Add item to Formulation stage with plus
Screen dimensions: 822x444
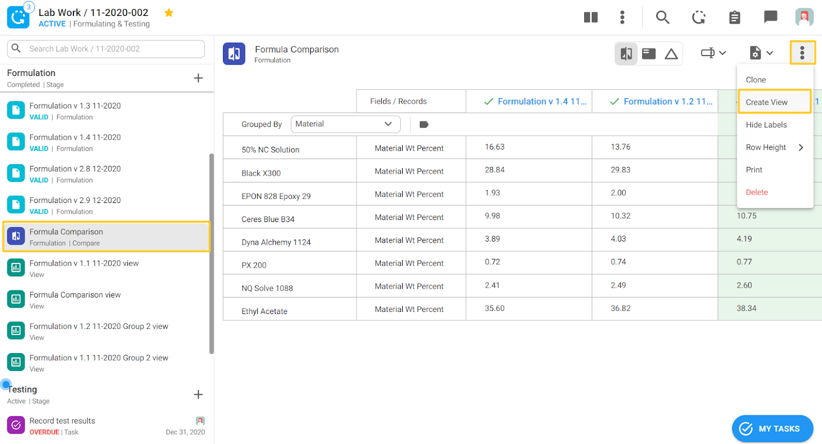click(198, 78)
